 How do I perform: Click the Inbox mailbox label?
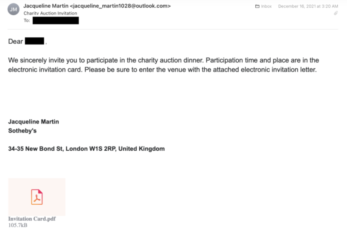click(266, 6)
